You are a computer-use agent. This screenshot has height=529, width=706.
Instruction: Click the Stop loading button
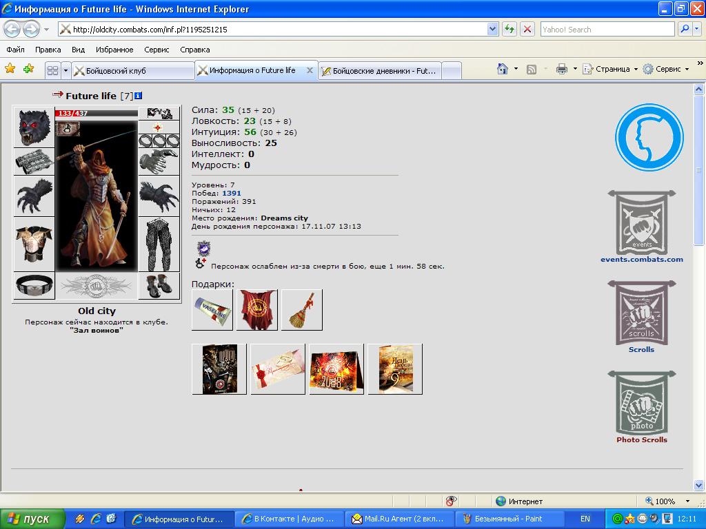click(x=527, y=29)
